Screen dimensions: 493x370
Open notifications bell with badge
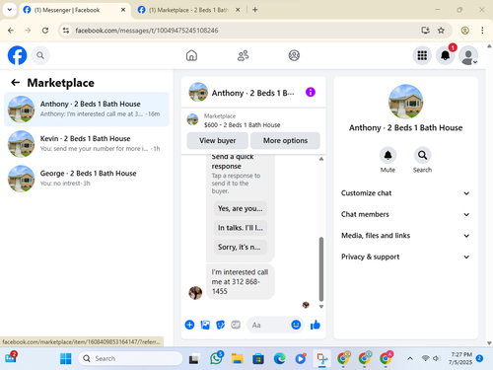pyautogui.click(x=446, y=55)
